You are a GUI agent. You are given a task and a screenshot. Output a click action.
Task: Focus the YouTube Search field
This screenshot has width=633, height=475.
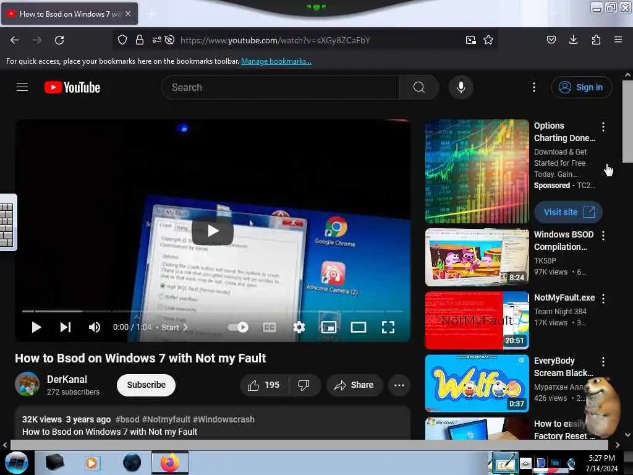click(280, 87)
